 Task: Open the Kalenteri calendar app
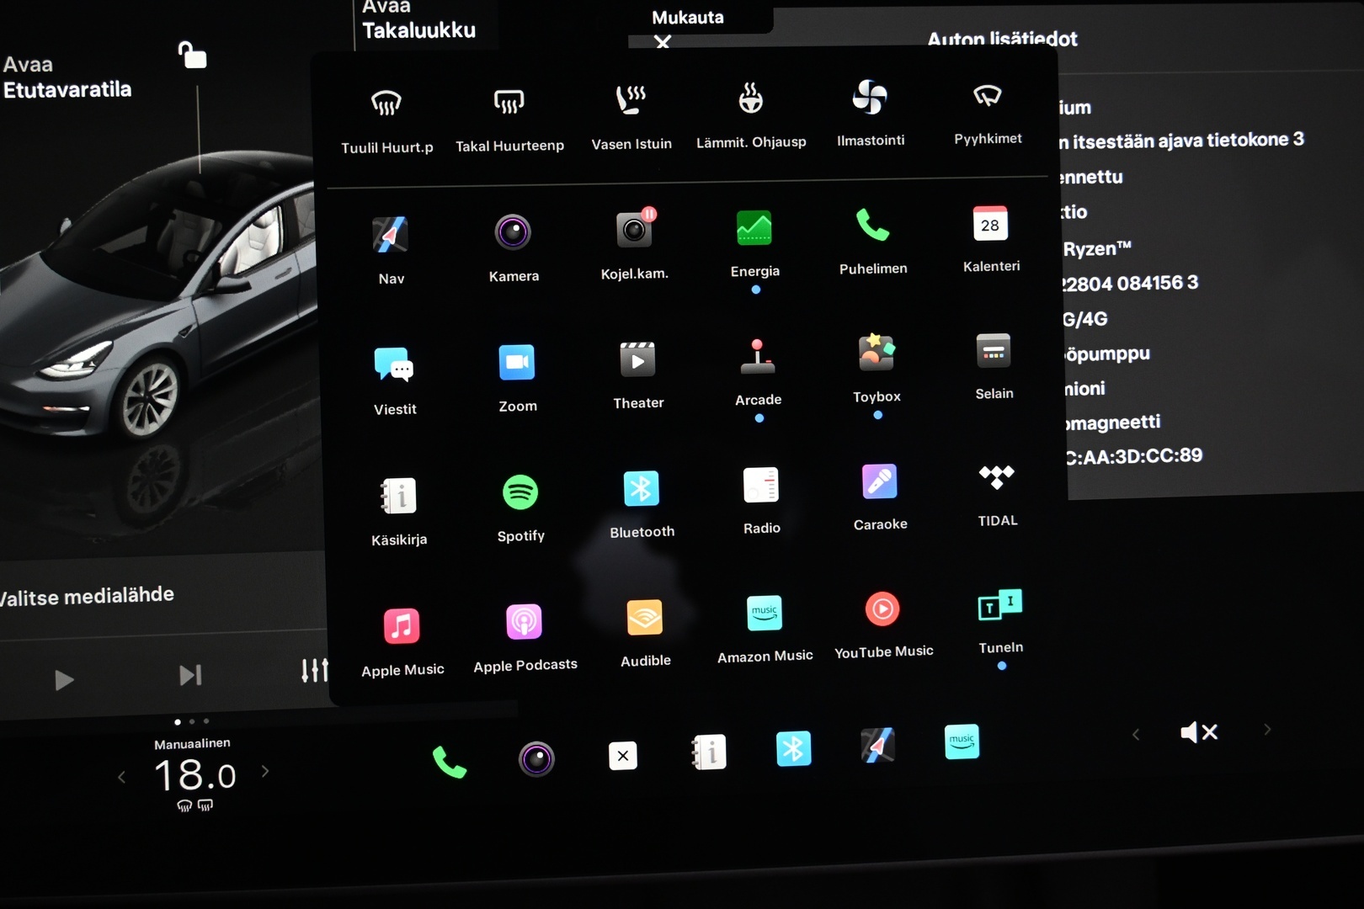[x=991, y=239]
